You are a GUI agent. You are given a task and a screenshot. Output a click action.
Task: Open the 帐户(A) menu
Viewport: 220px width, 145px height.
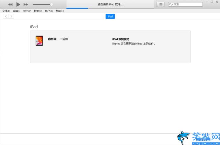point(49,11)
